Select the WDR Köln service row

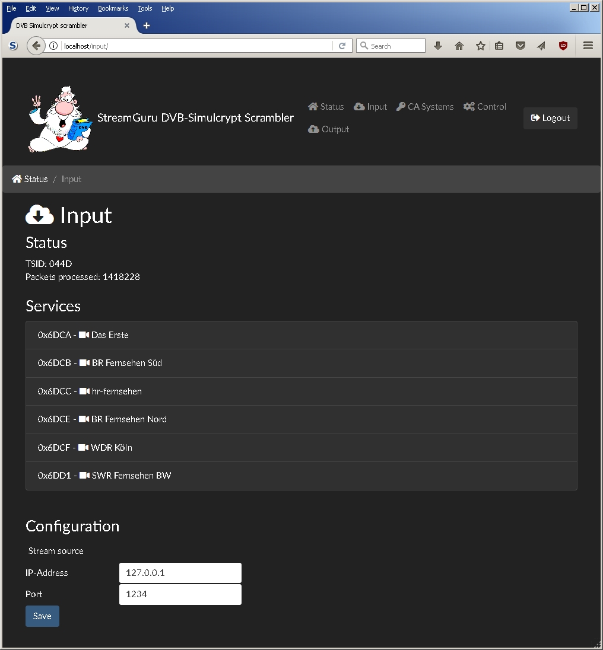coord(301,448)
